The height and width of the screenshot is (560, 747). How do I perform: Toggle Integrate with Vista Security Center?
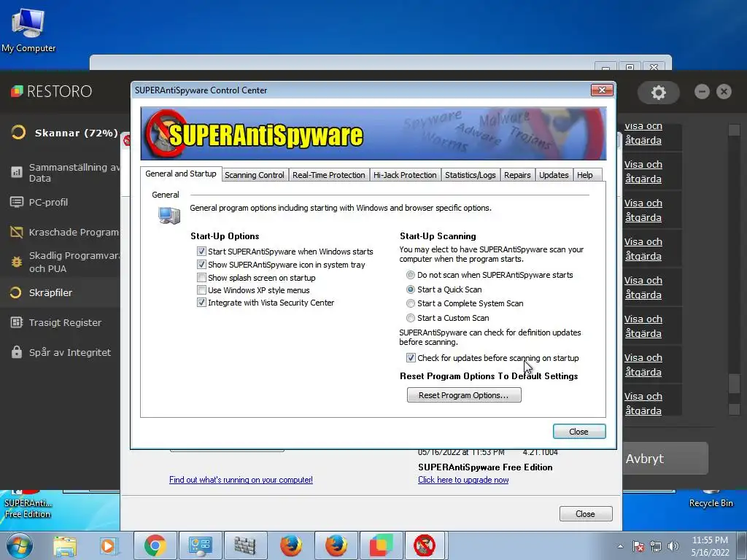pyautogui.click(x=201, y=303)
